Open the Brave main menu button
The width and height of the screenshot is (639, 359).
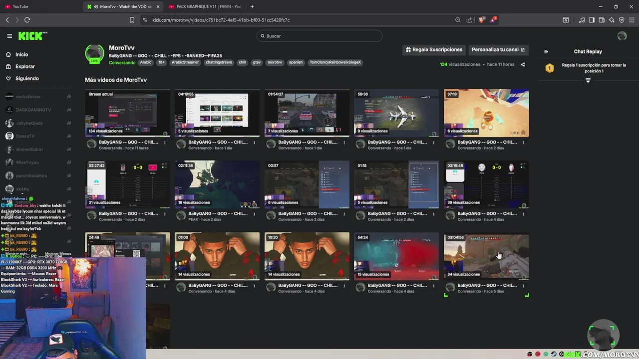632,20
